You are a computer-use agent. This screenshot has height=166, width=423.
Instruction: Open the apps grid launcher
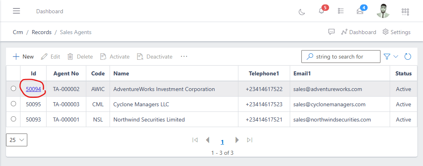click(x=405, y=12)
